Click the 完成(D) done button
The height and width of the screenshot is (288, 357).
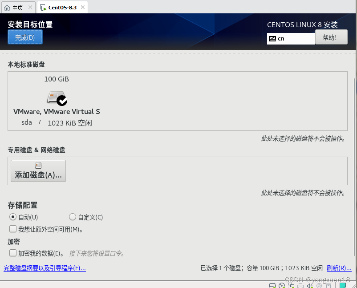pos(25,37)
